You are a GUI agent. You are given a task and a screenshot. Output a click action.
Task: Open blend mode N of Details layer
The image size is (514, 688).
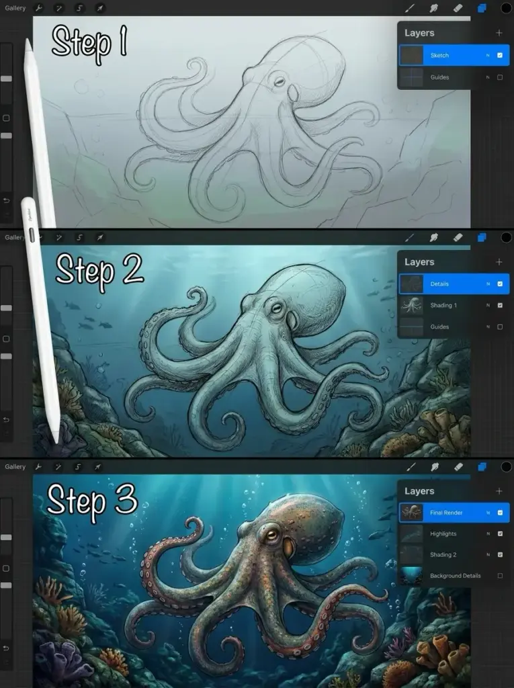(x=488, y=284)
